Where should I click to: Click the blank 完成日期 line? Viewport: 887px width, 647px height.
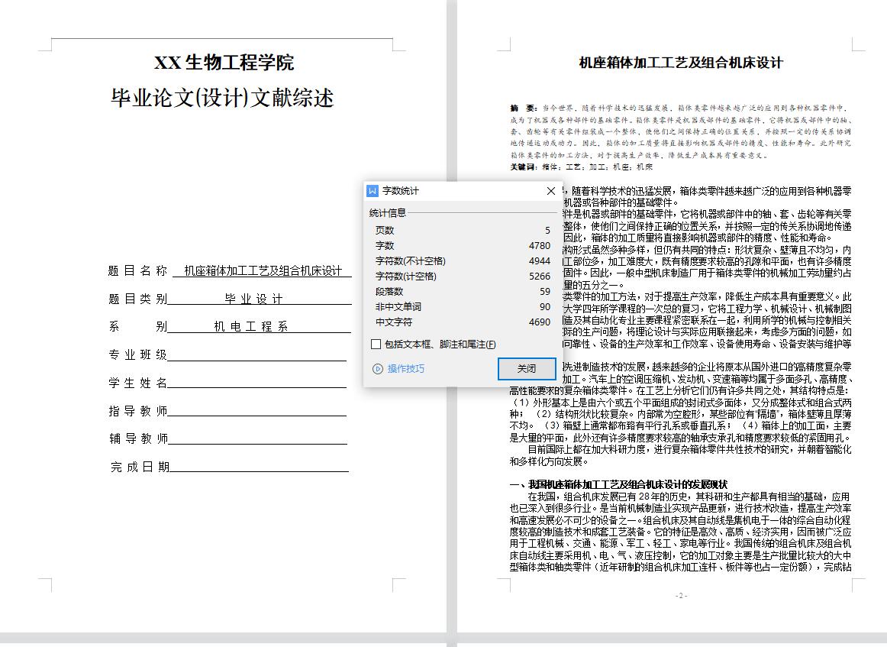259,467
